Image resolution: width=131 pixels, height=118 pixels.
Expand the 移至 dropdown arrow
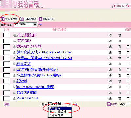click(x=69, y=104)
